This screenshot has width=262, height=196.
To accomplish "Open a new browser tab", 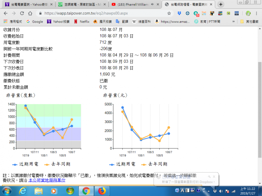I will [221, 4].
